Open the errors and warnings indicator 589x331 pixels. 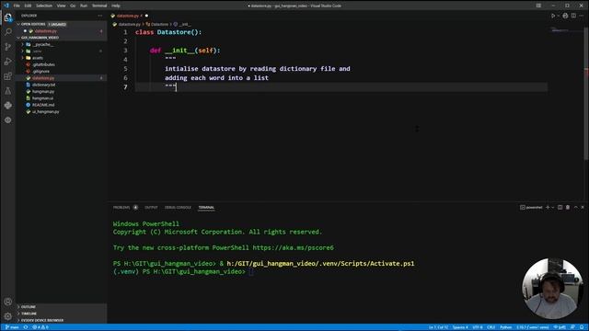click(x=40, y=327)
